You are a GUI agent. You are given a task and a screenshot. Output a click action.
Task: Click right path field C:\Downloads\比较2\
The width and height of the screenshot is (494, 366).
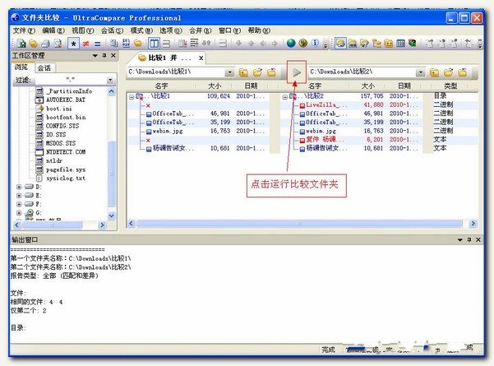click(x=362, y=72)
